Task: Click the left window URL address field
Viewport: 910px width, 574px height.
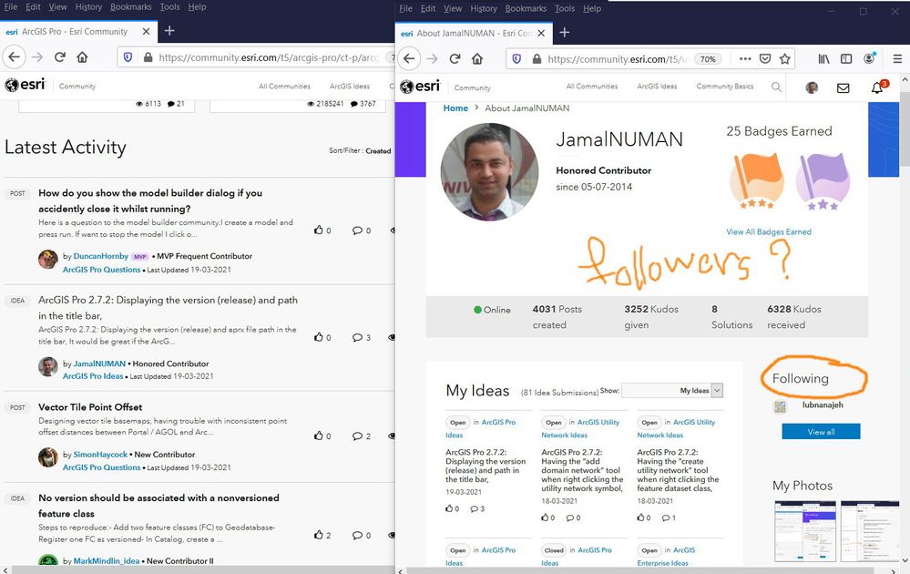Action: (268, 57)
